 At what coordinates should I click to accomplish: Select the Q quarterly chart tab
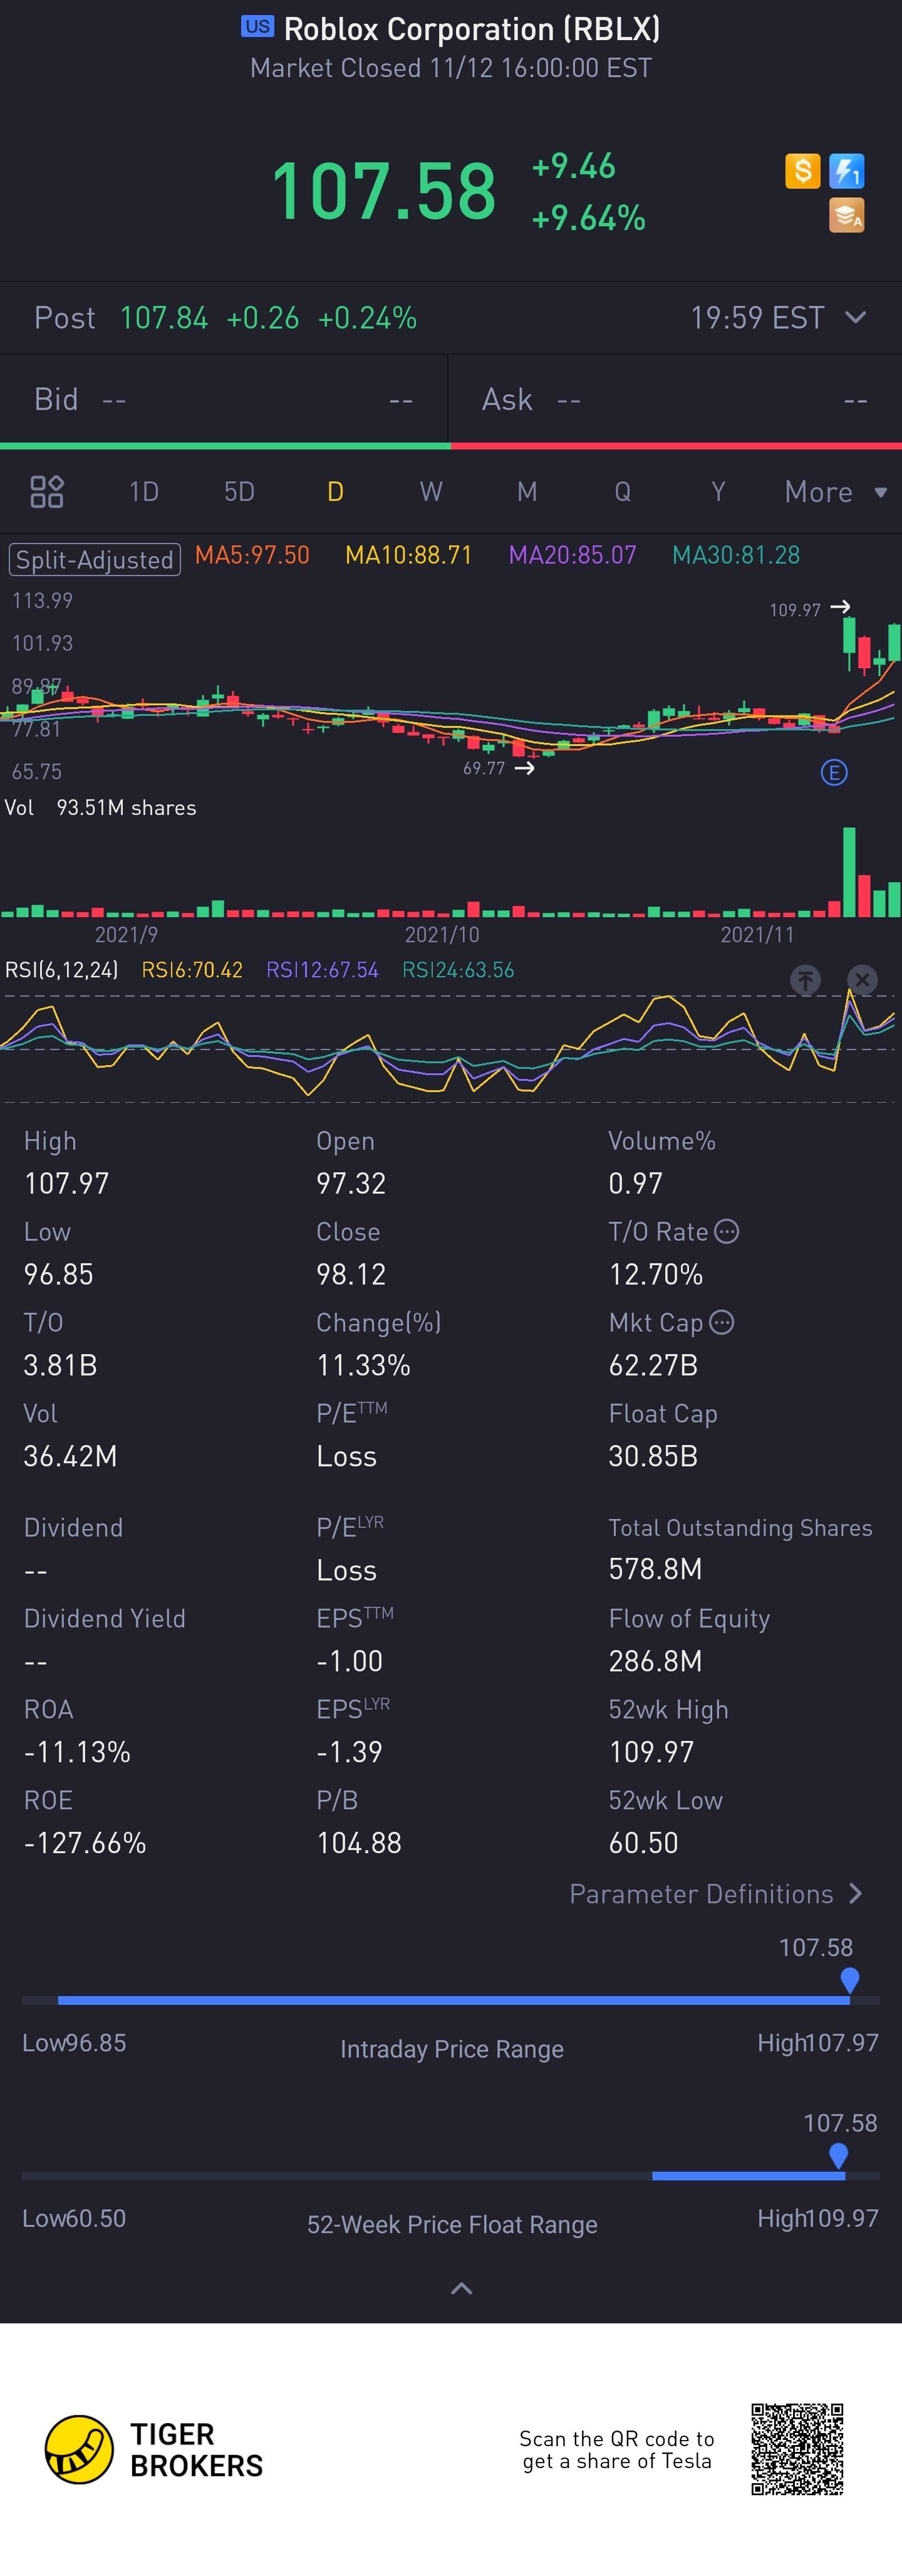622,491
